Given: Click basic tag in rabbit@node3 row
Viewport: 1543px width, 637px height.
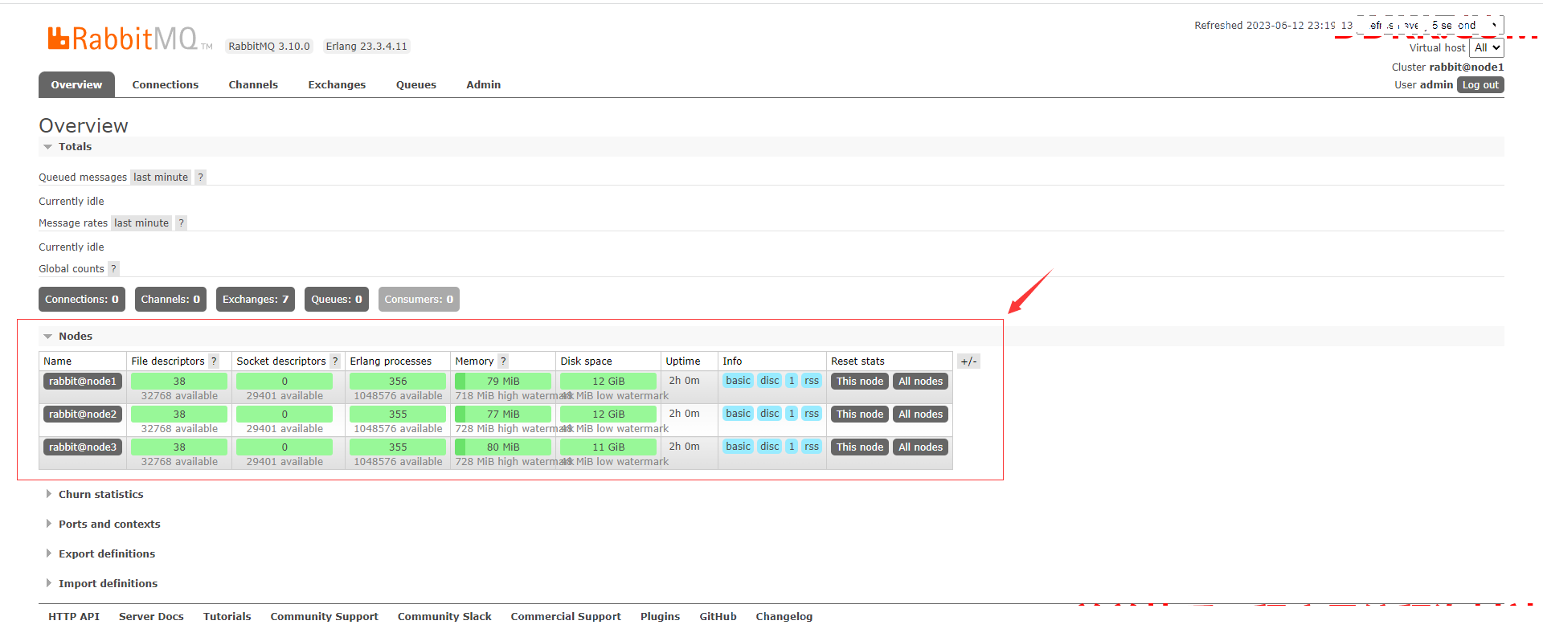Looking at the screenshot, I should click(x=738, y=447).
